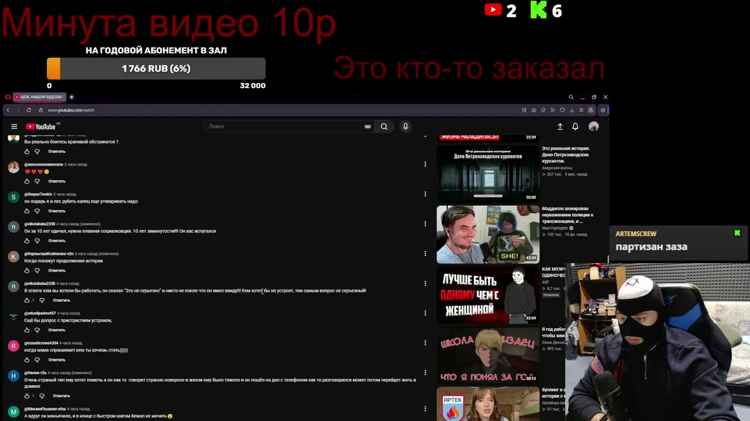Open three-dot menu on hearts emoji comment
This screenshot has height=421, width=750.
point(425,164)
